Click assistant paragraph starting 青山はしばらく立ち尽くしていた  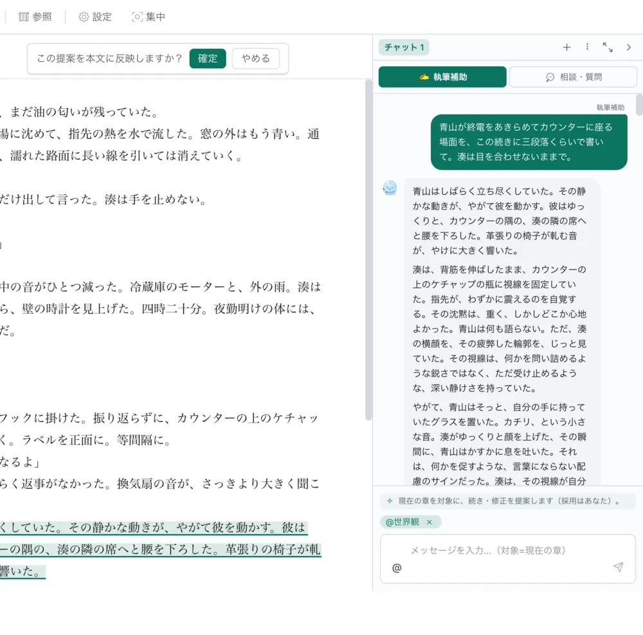pos(500,221)
